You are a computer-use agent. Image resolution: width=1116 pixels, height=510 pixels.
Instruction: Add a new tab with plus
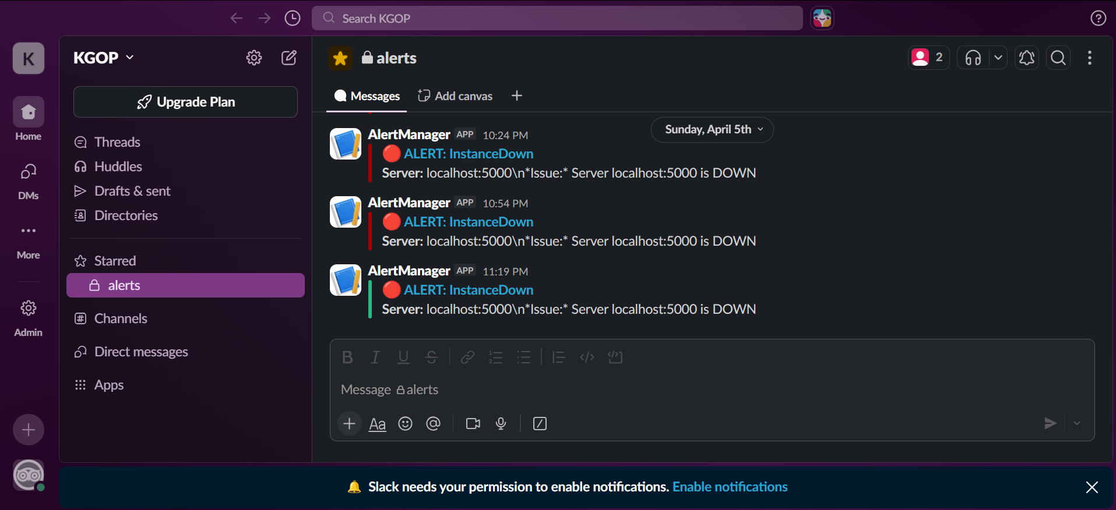pos(517,95)
